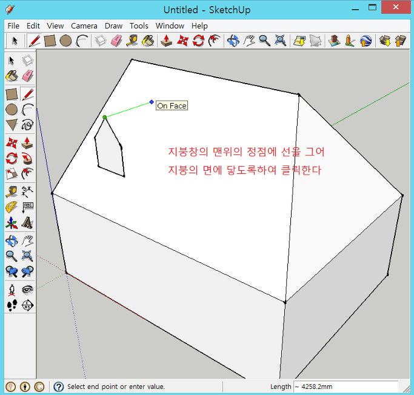Screen dimensions: 414x395
Task: Go to the Previous camera view
Action: [x=12, y=271]
